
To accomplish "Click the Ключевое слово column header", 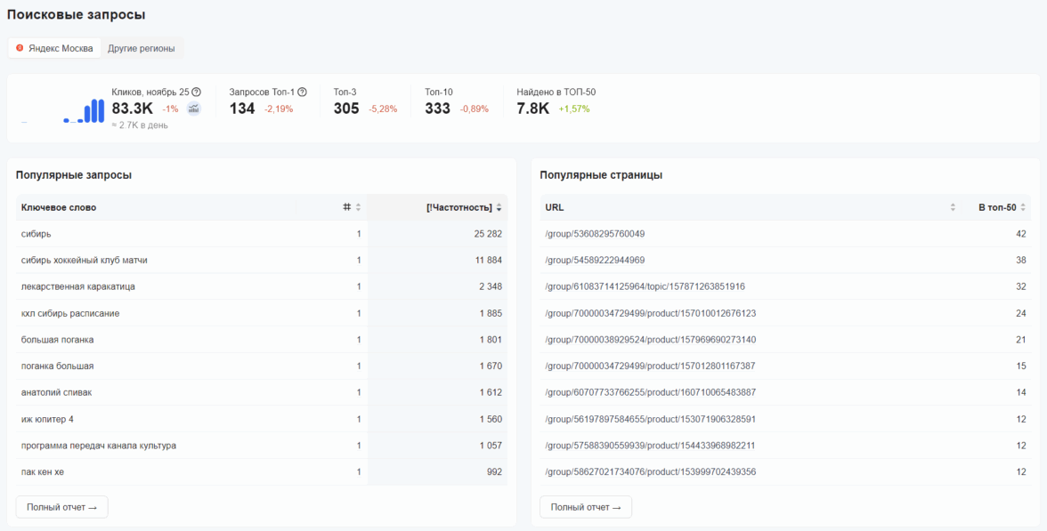I will pos(59,207).
